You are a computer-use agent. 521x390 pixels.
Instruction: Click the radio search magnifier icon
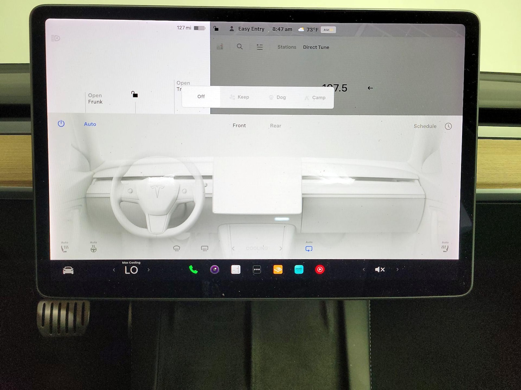(240, 47)
